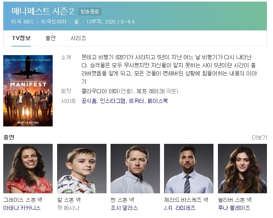Open actor J.R. 라미레즈 link
Screen dimensions: 273x218
pyautogui.click(x=179, y=208)
